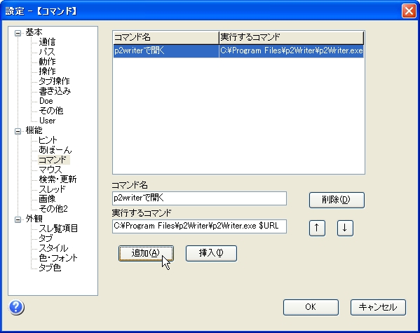Collapse the 外観 tree node

(18, 219)
